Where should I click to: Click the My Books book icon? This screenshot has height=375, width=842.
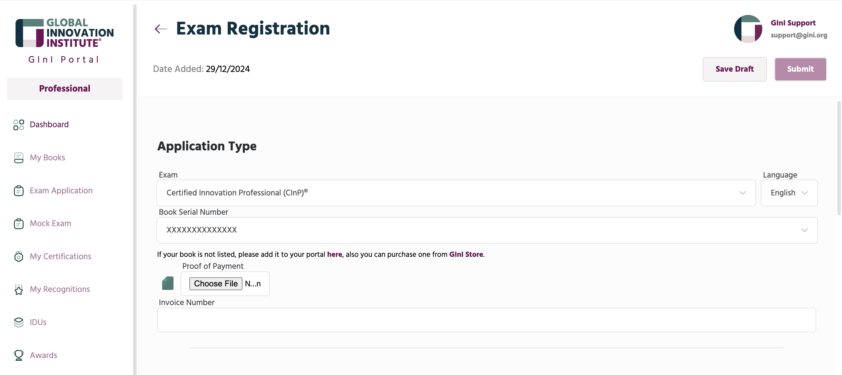[x=19, y=157]
